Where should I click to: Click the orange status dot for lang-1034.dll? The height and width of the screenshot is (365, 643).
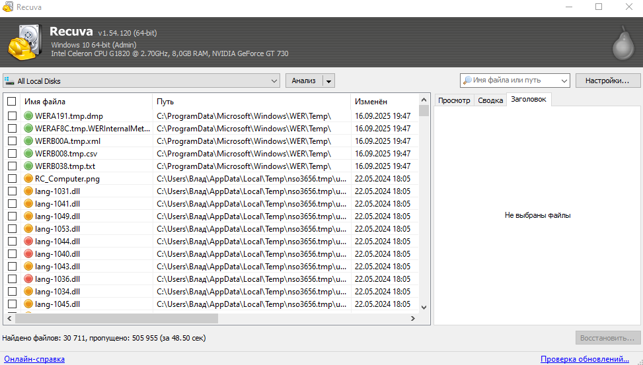[x=28, y=291]
